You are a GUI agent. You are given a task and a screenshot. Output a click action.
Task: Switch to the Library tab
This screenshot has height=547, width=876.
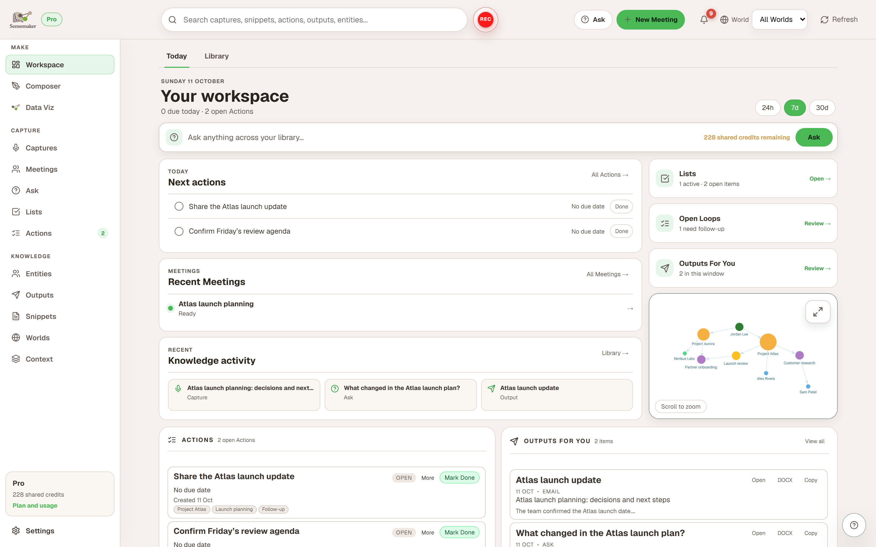click(217, 56)
